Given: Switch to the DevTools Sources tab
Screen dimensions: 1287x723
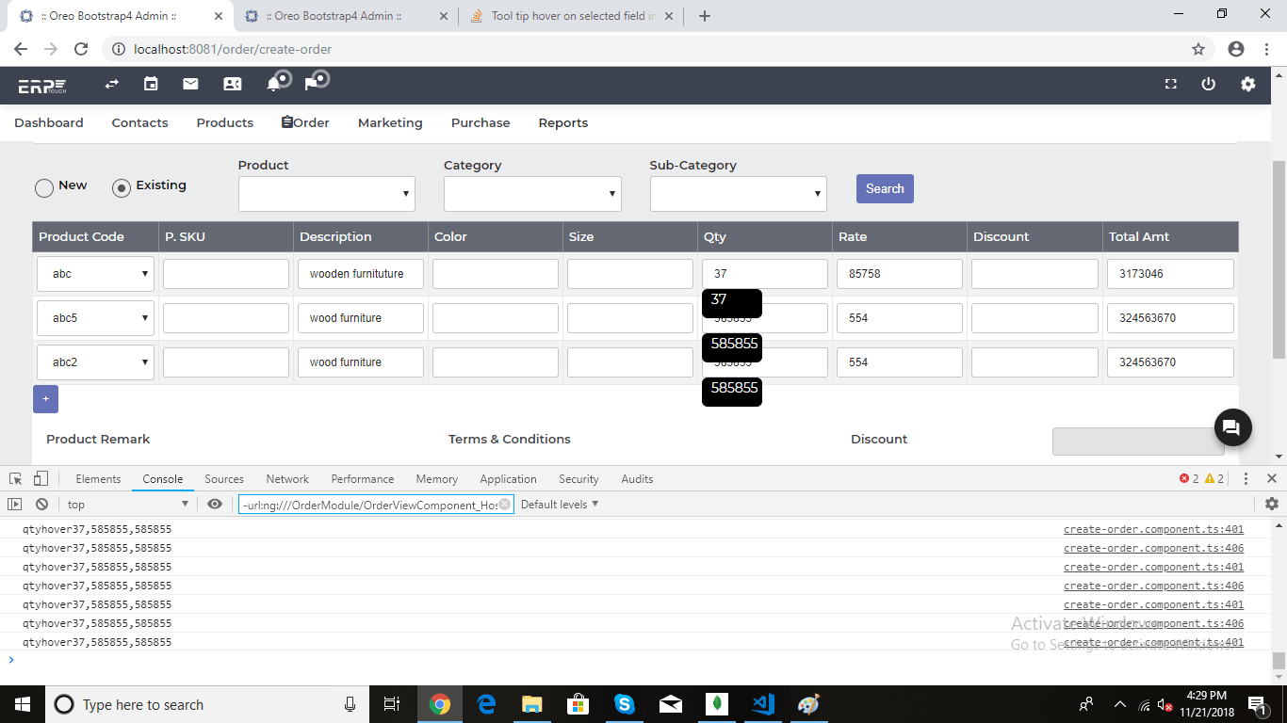Looking at the screenshot, I should click(224, 479).
